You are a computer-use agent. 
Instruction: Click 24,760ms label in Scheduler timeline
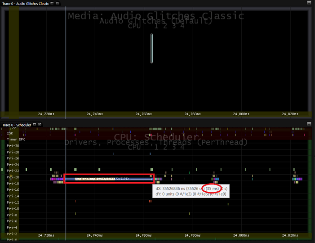143,235
